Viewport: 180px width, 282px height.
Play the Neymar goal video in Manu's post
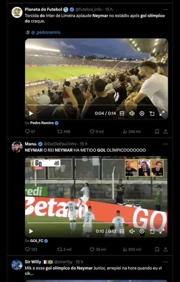(x=31, y=231)
